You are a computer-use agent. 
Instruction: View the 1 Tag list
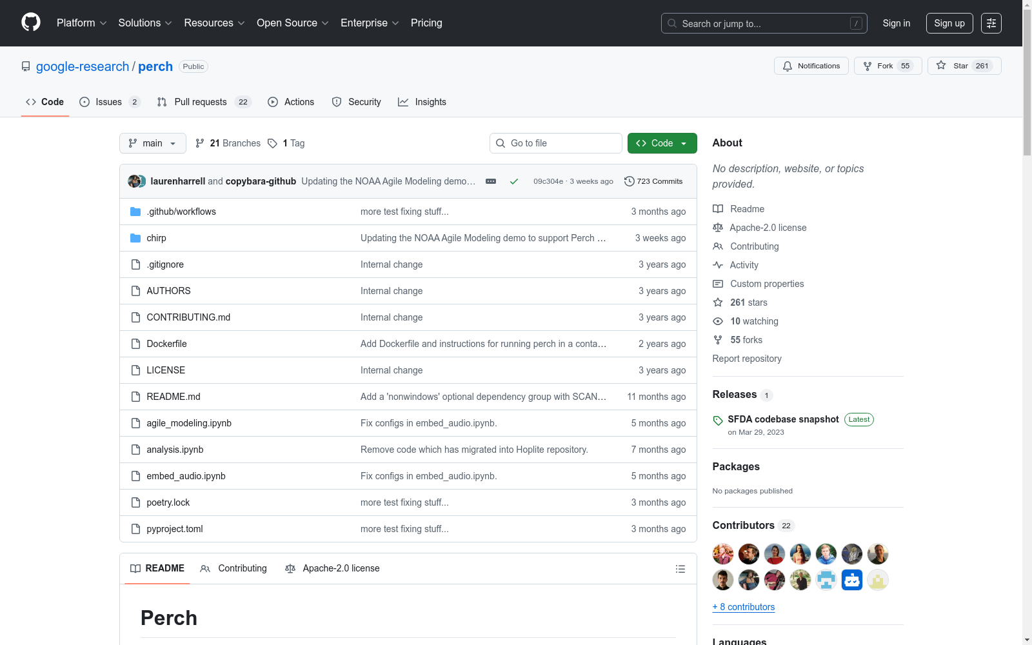point(286,143)
